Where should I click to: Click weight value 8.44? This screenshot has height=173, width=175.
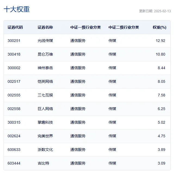pyautogui.click(x=161, y=68)
